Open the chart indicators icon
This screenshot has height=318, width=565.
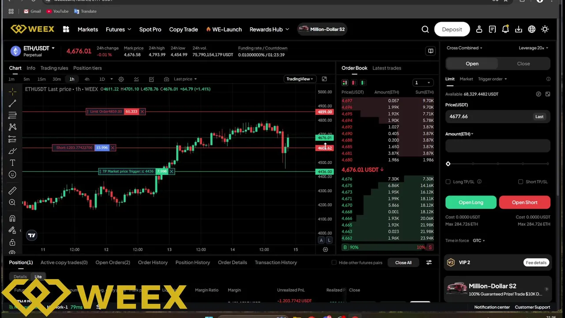[x=136, y=79]
